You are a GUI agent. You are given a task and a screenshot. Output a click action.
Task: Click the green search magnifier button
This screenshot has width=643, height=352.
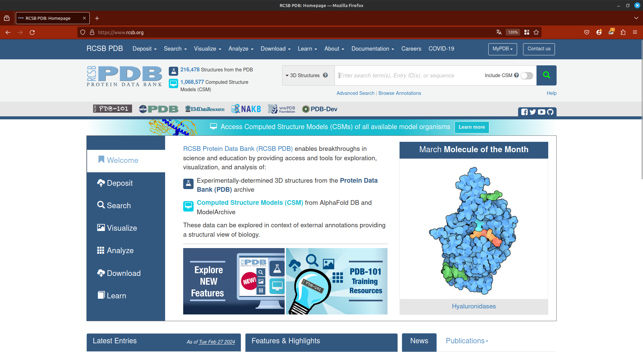pyautogui.click(x=546, y=75)
